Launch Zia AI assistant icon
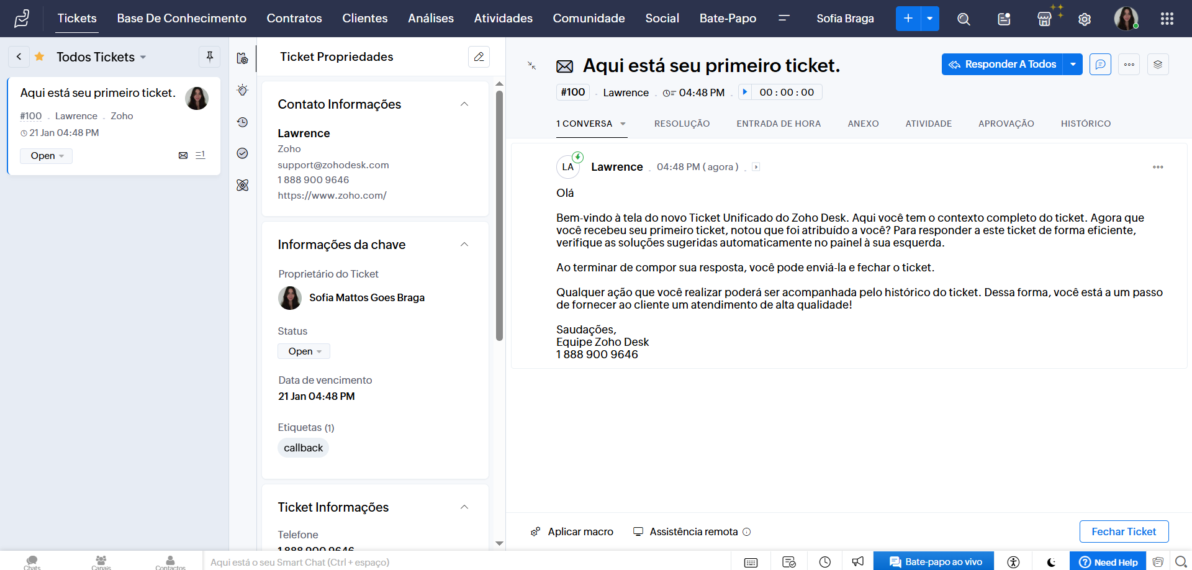Screen dimensions: 1192x570 pyautogui.click(x=242, y=185)
